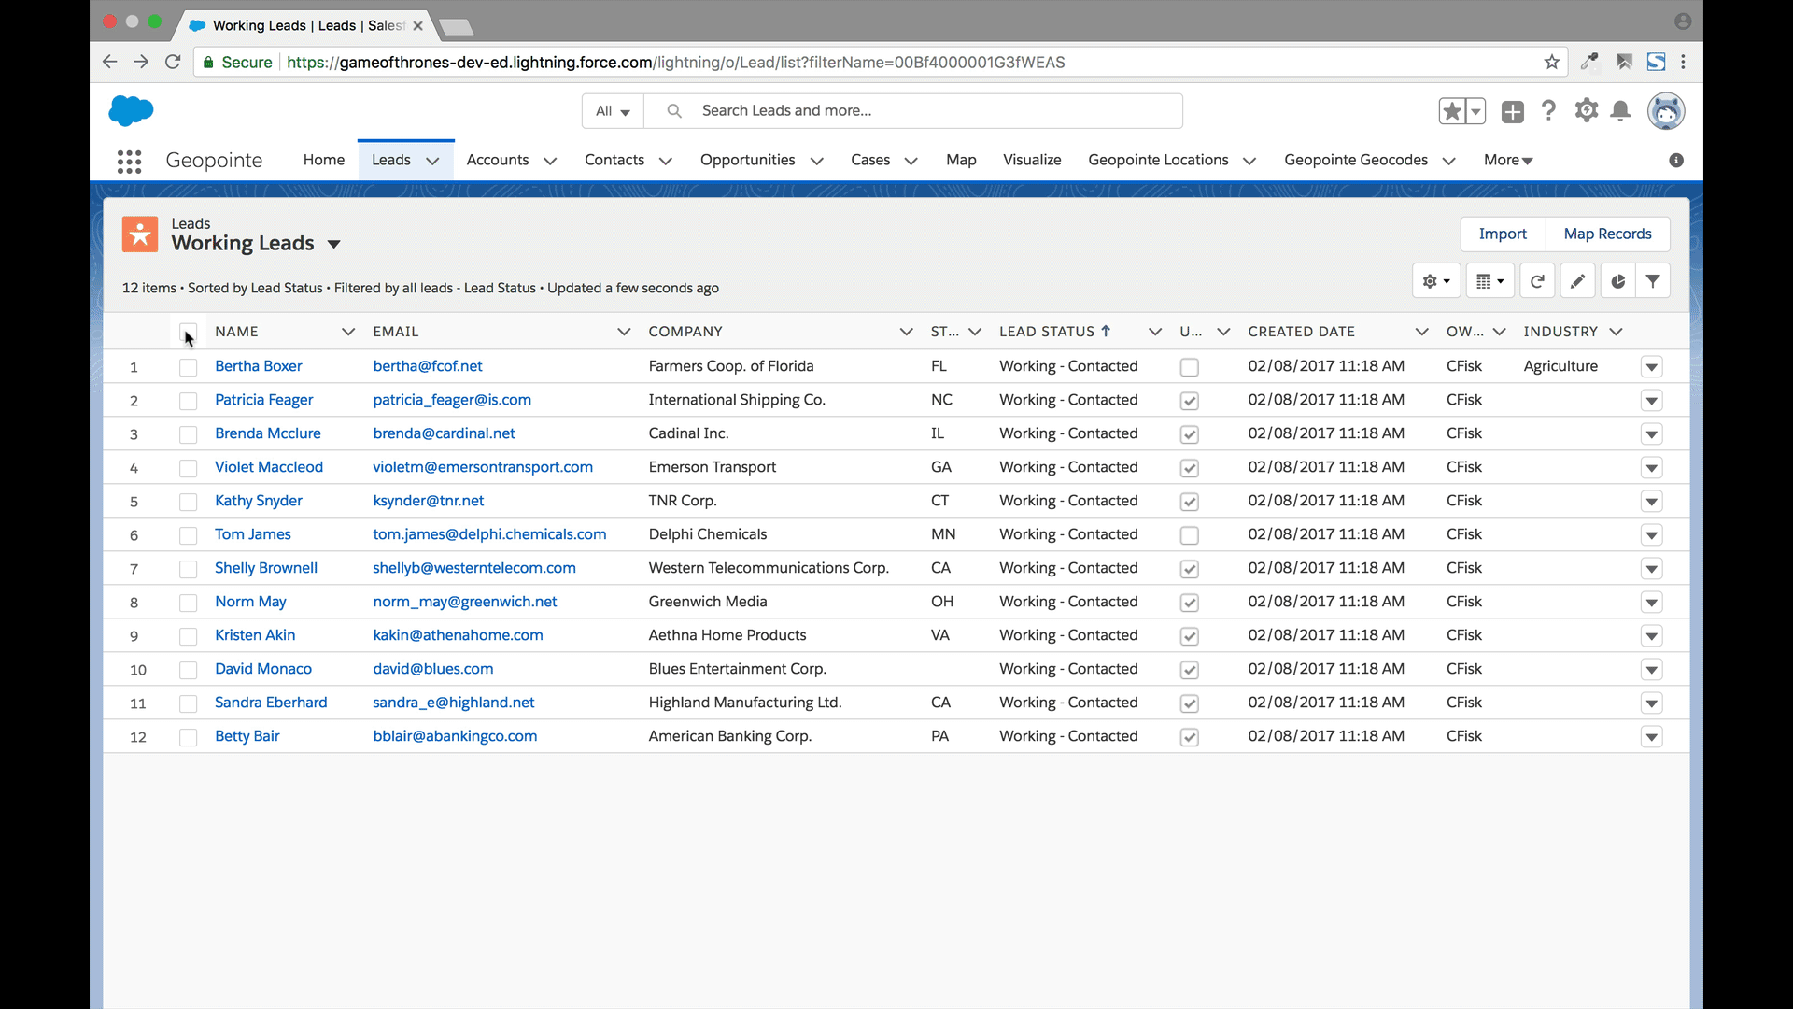1793x1009 pixels.
Task: Select the Bertha Boxer row checkbox
Action: (x=188, y=367)
